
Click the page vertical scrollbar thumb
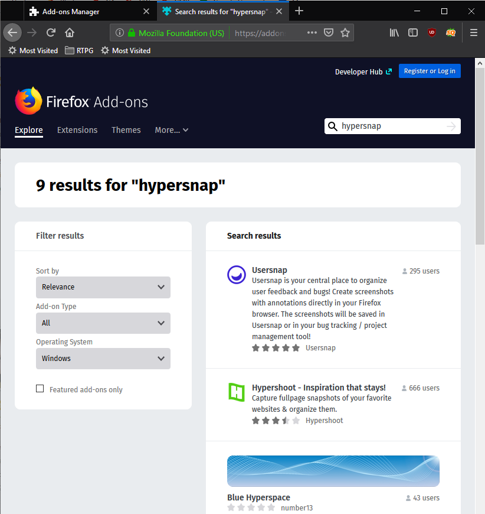click(480, 157)
